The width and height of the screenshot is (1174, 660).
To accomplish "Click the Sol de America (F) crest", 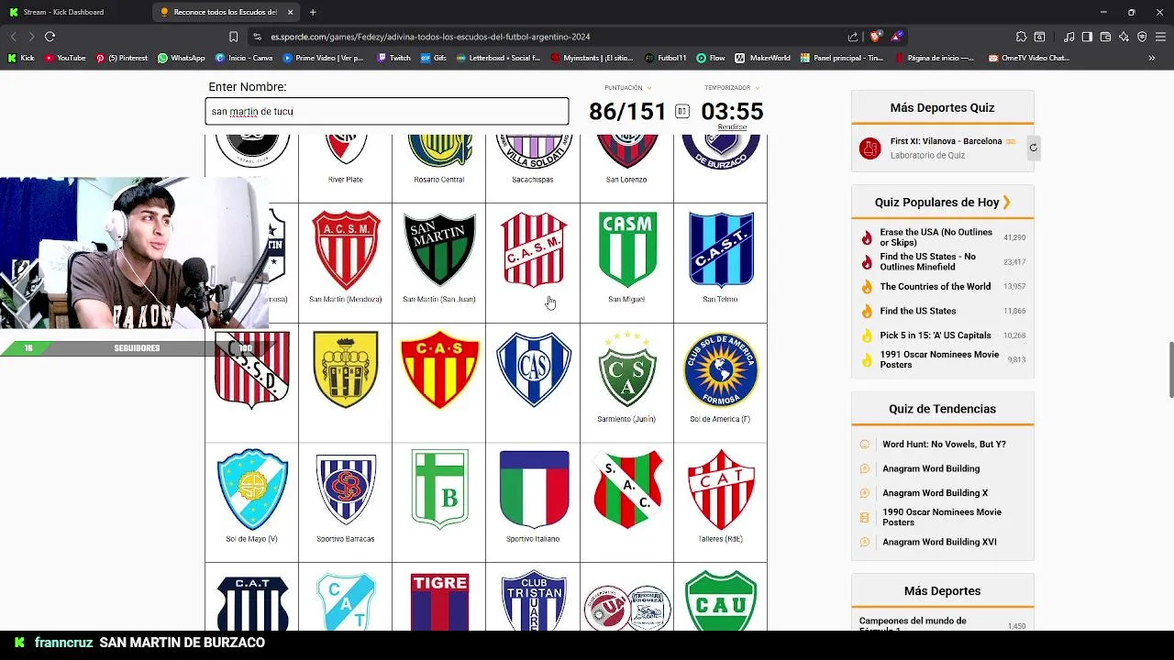I will 721,370.
